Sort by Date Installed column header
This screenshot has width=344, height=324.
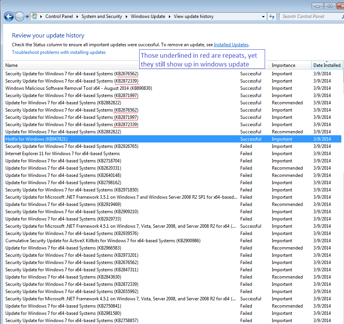click(x=327, y=65)
